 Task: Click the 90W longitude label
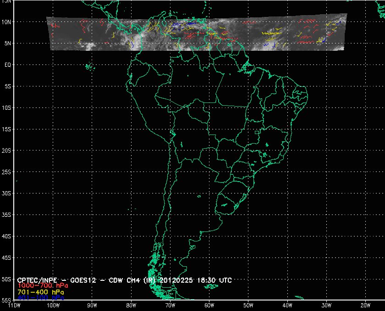point(92,306)
